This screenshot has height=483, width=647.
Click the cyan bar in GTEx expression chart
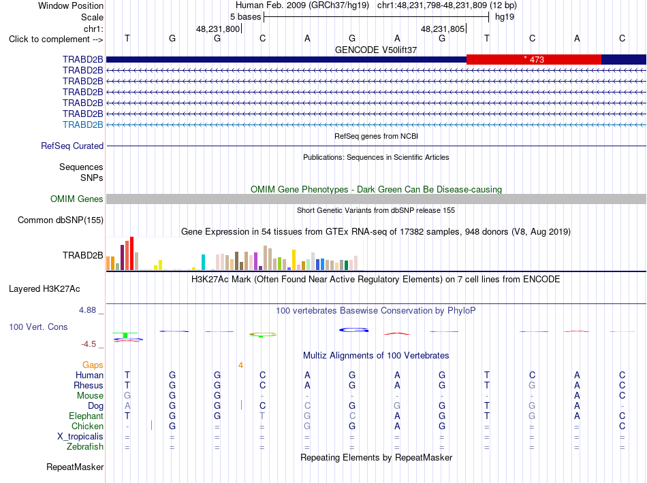pos(203,262)
